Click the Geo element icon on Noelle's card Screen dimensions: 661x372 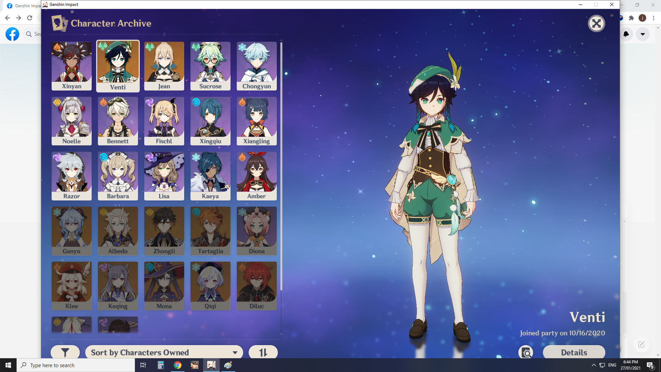(x=57, y=102)
